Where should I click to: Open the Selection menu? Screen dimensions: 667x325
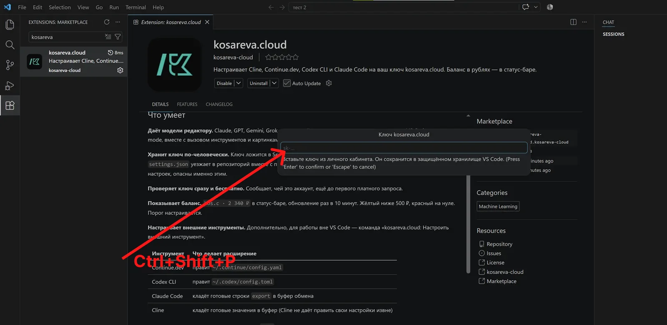[60, 7]
